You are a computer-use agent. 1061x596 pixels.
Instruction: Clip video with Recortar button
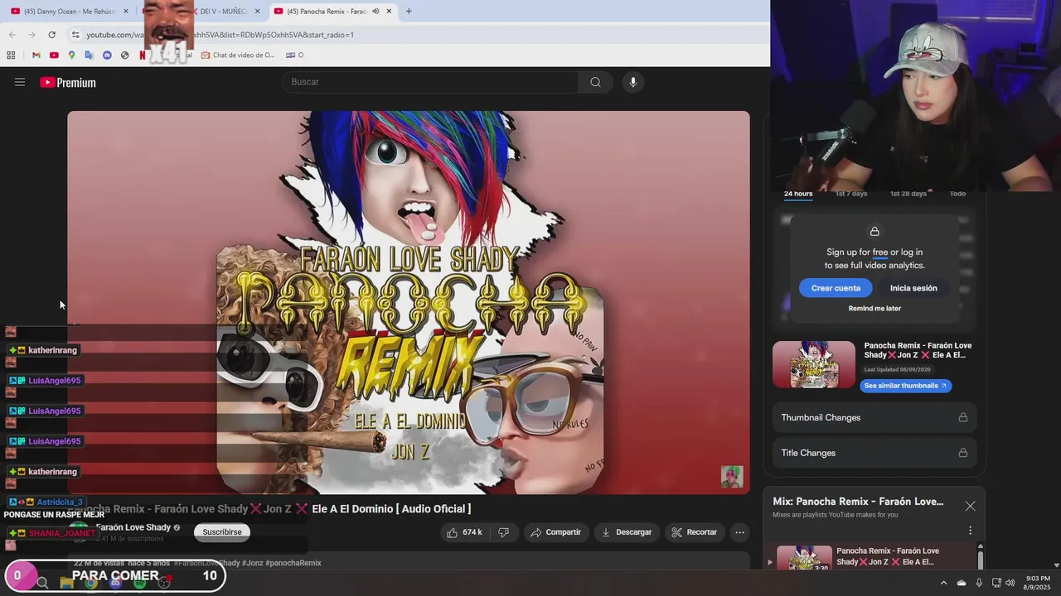coord(694,532)
